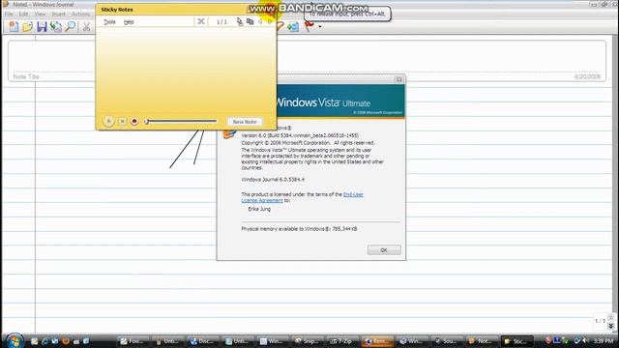Open the Windows Vista Start orb
The height and width of the screenshot is (348, 619).
tap(15, 340)
